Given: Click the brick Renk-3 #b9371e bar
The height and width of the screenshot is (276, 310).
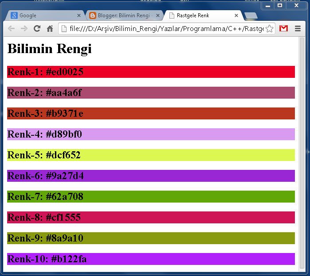Looking at the screenshot, I should pos(151,113).
